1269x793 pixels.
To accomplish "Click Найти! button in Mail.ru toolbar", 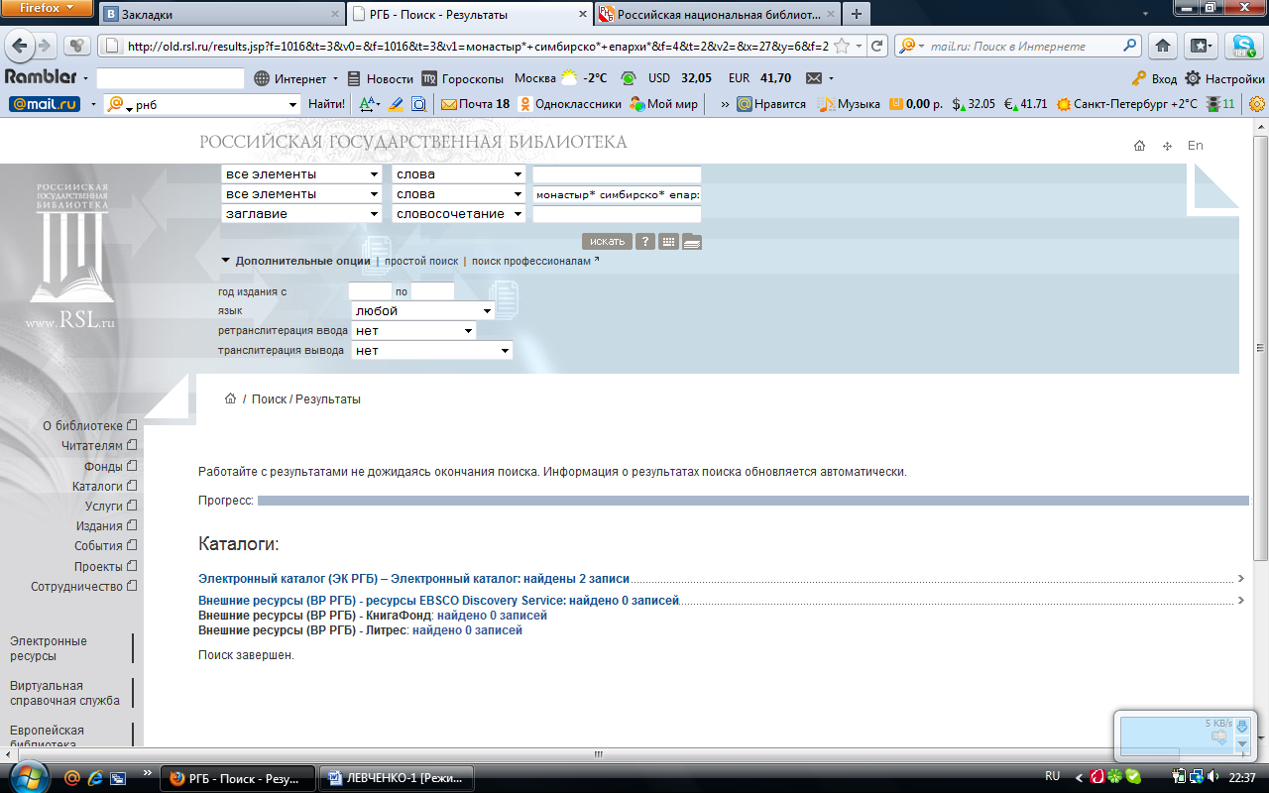I will 327,103.
